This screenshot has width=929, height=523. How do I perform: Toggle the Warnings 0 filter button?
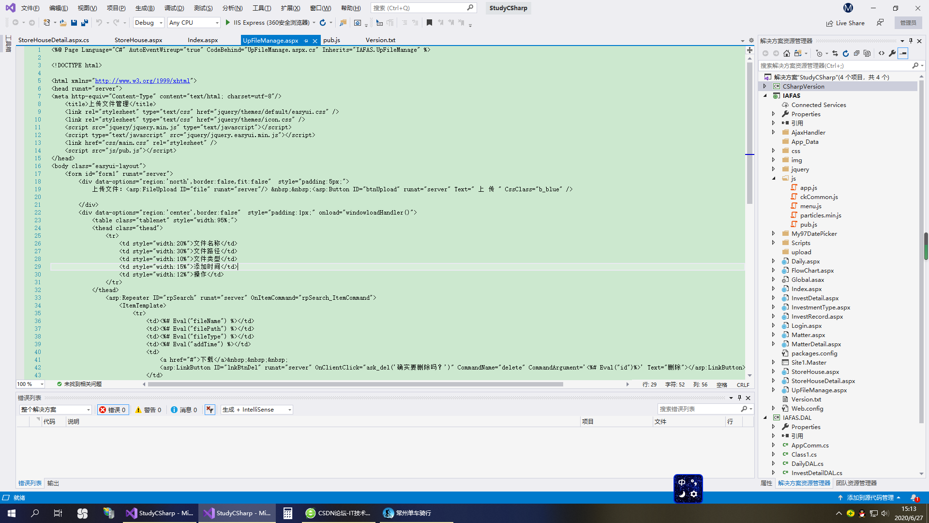click(x=148, y=410)
